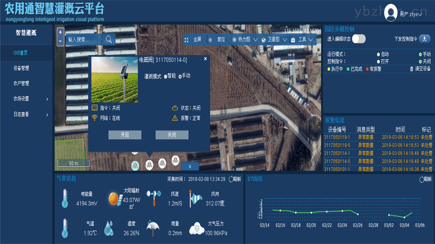This screenshot has width=435, height=244.
Task: Zoom out the map with minus button
Action: coord(60,41)
